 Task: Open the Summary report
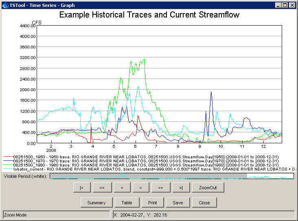pyautogui.click(x=96, y=202)
